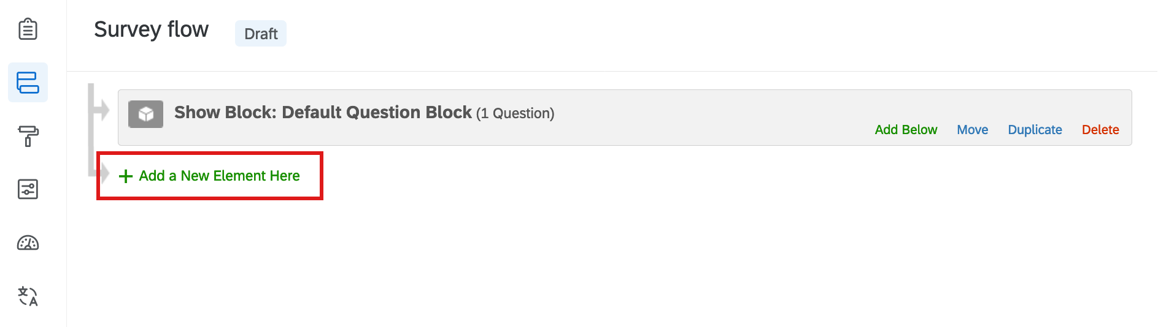Open the Translations icon in sidebar
Viewport: 1158px width, 327px height.
coord(28,296)
